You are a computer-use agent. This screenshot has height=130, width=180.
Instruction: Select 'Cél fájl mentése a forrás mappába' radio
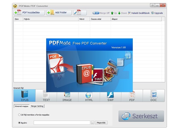point(19,115)
